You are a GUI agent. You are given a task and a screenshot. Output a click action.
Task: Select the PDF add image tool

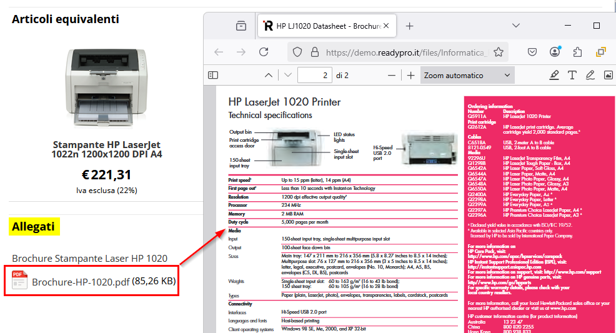click(608, 75)
